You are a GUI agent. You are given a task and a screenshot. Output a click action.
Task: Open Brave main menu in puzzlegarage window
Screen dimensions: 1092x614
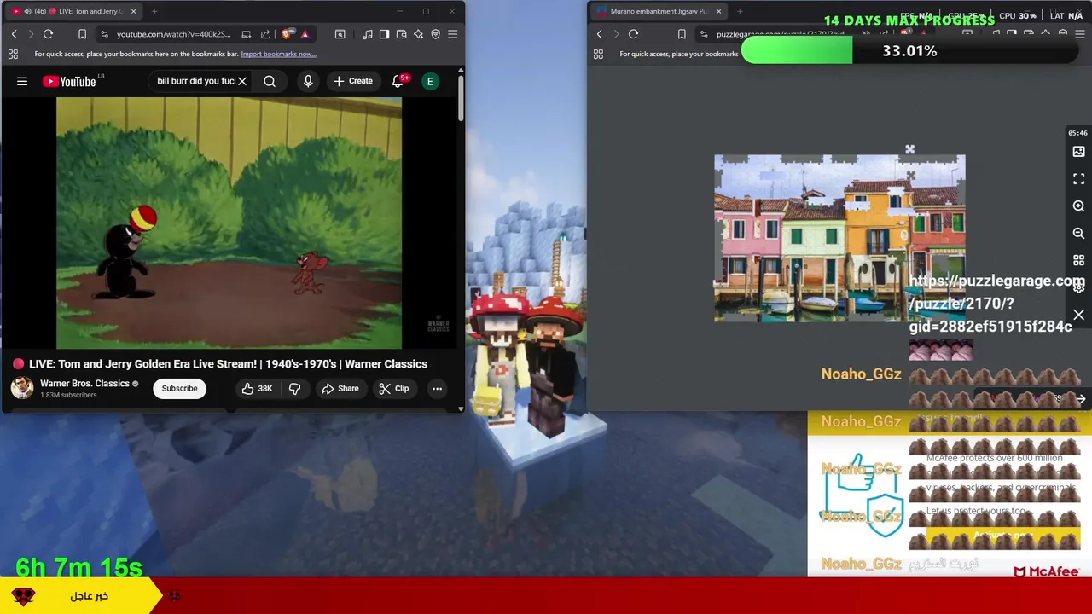coord(1080,34)
